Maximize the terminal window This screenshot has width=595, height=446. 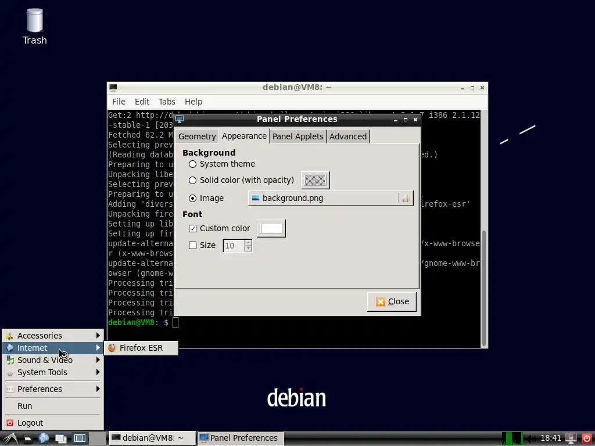coord(472,88)
